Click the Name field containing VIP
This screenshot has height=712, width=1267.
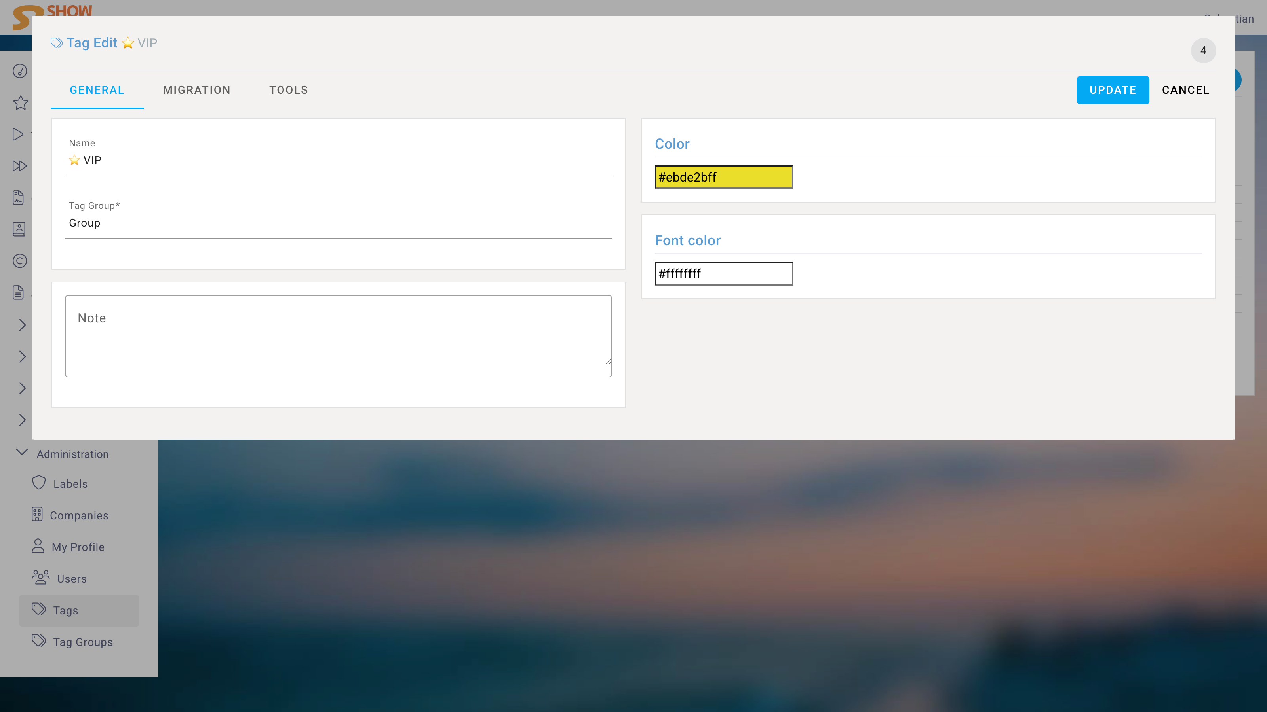coord(338,160)
